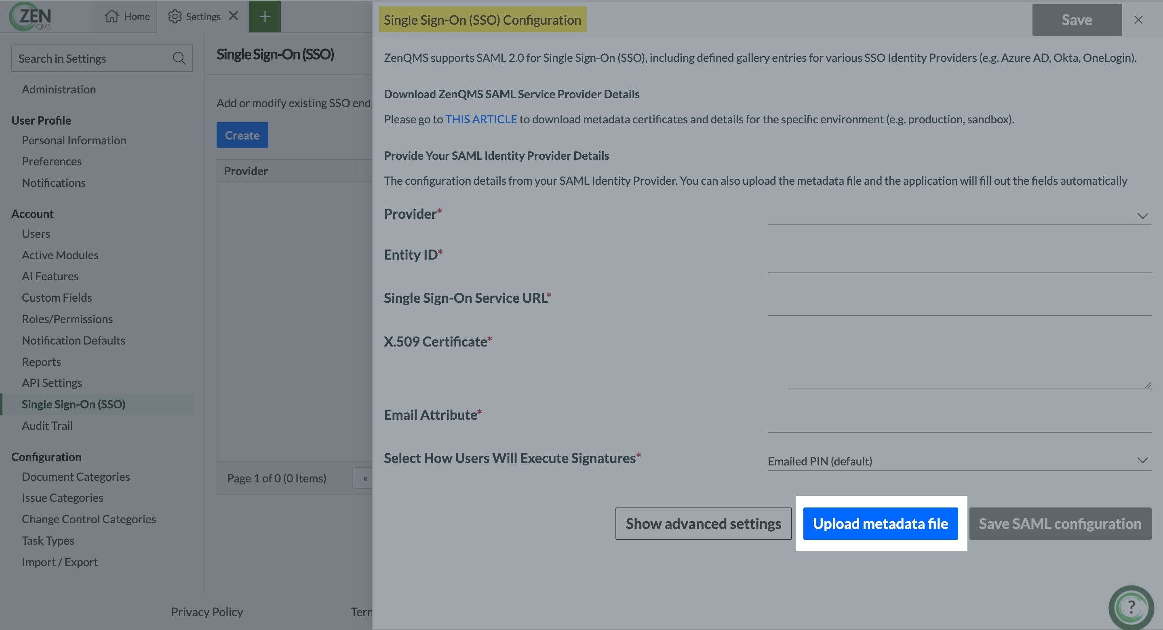Open Notifications settings
This screenshot has height=630, width=1163.
[x=54, y=183]
